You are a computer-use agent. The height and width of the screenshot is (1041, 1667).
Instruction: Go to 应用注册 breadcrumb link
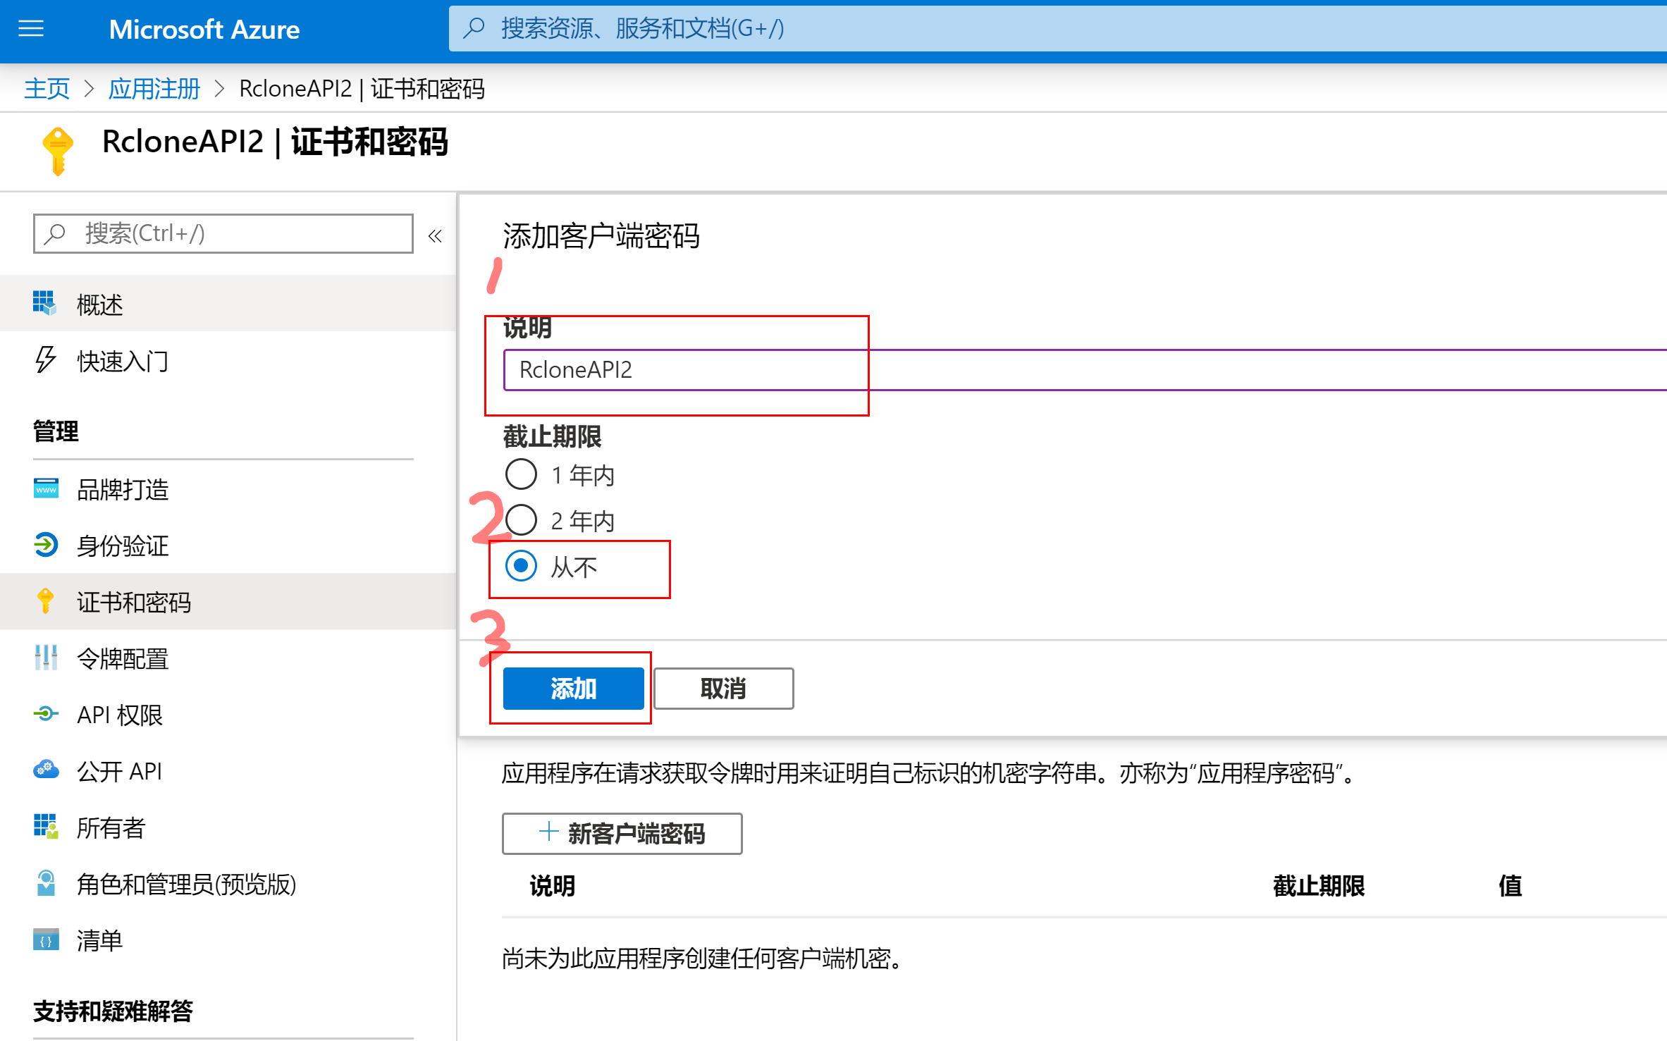coord(154,89)
